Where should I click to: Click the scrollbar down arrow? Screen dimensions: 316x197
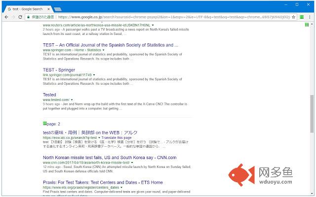click(312, 194)
